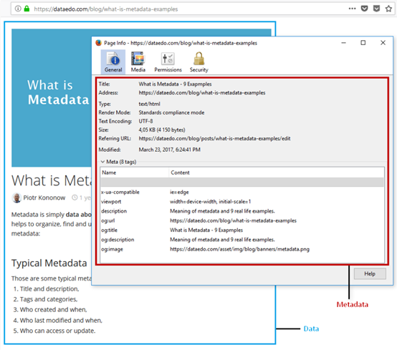The width and height of the screenshot is (397, 350).
Task: Click author name Piotr Kononow
Action: [x=44, y=198]
